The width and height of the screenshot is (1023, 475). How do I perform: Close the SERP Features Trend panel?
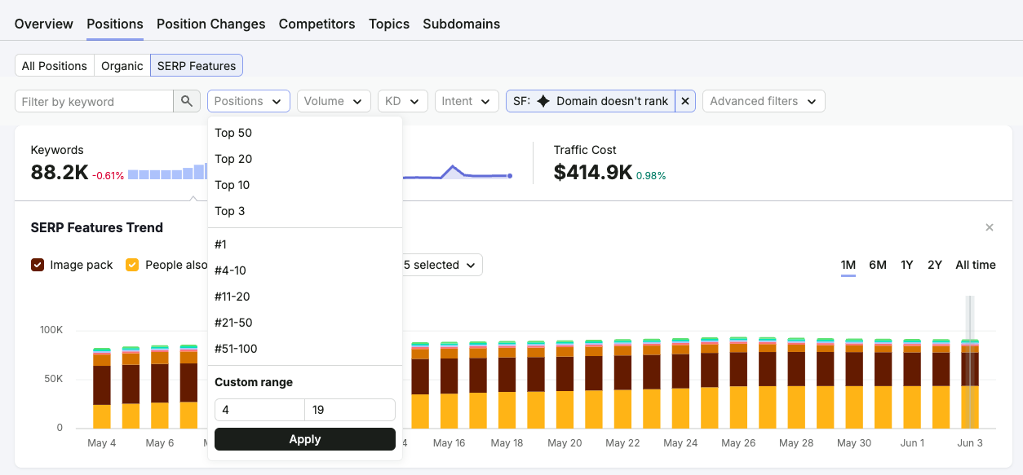tap(990, 227)
